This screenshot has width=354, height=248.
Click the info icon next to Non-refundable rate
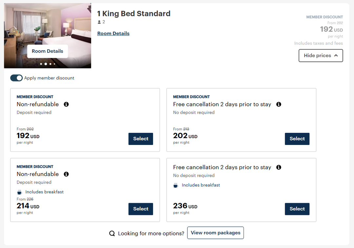[x=66, y=104]
